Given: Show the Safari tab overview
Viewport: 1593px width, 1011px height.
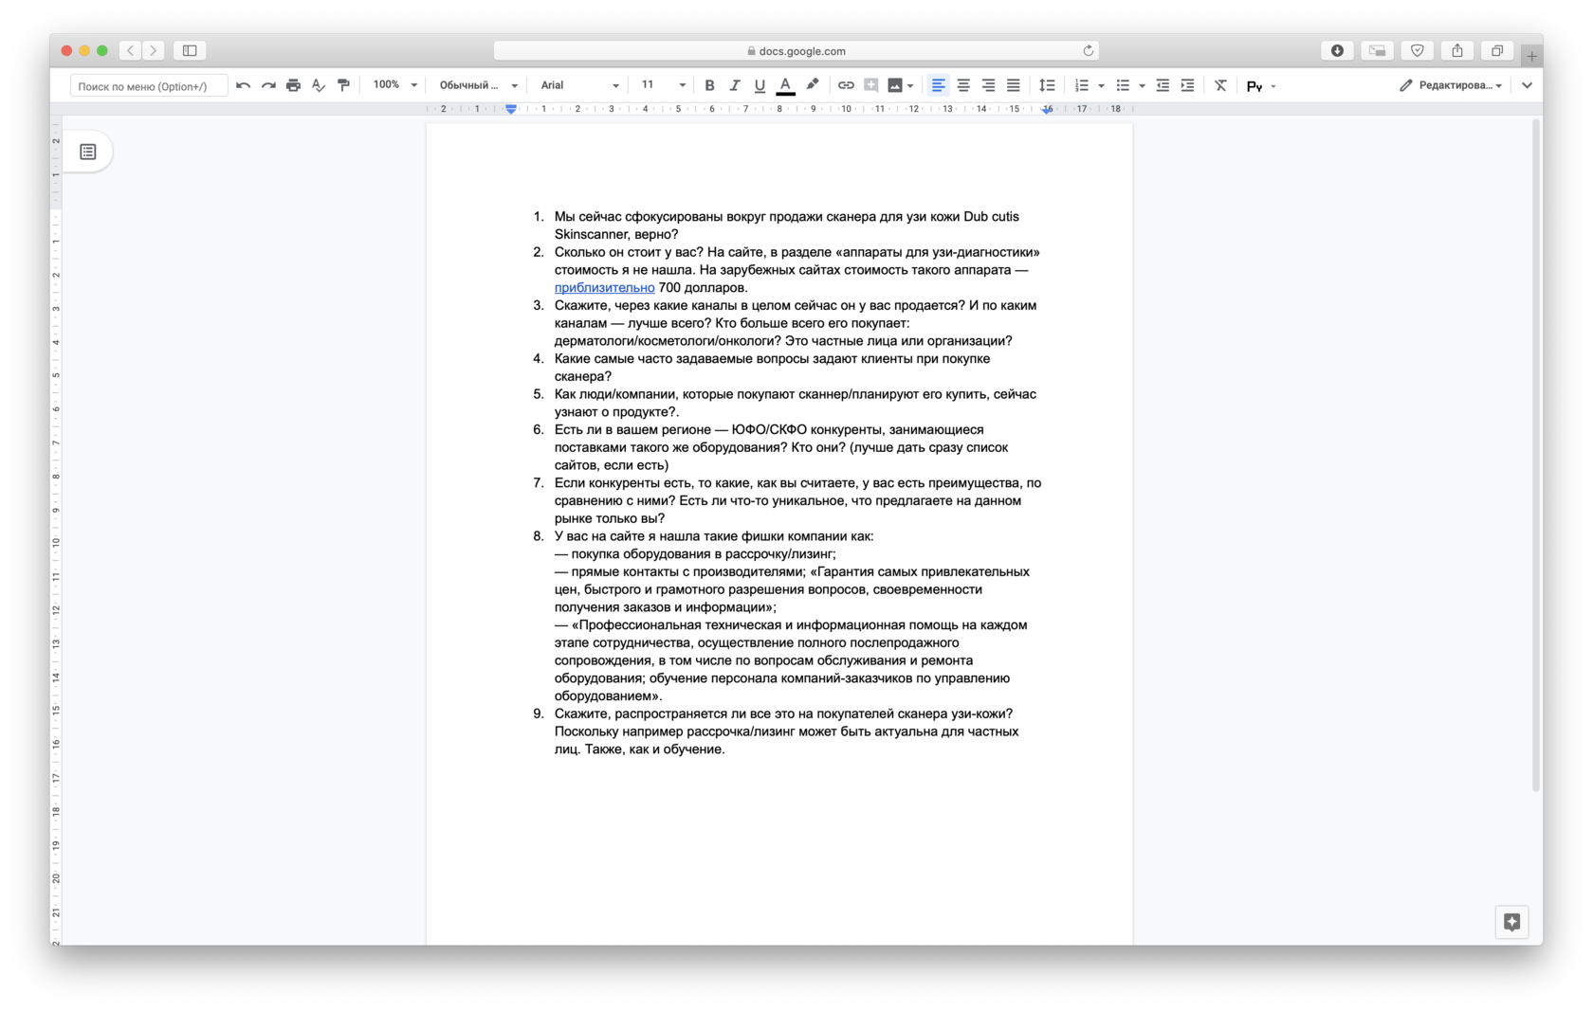Looking at the screenshot, I should (1497, 50).
